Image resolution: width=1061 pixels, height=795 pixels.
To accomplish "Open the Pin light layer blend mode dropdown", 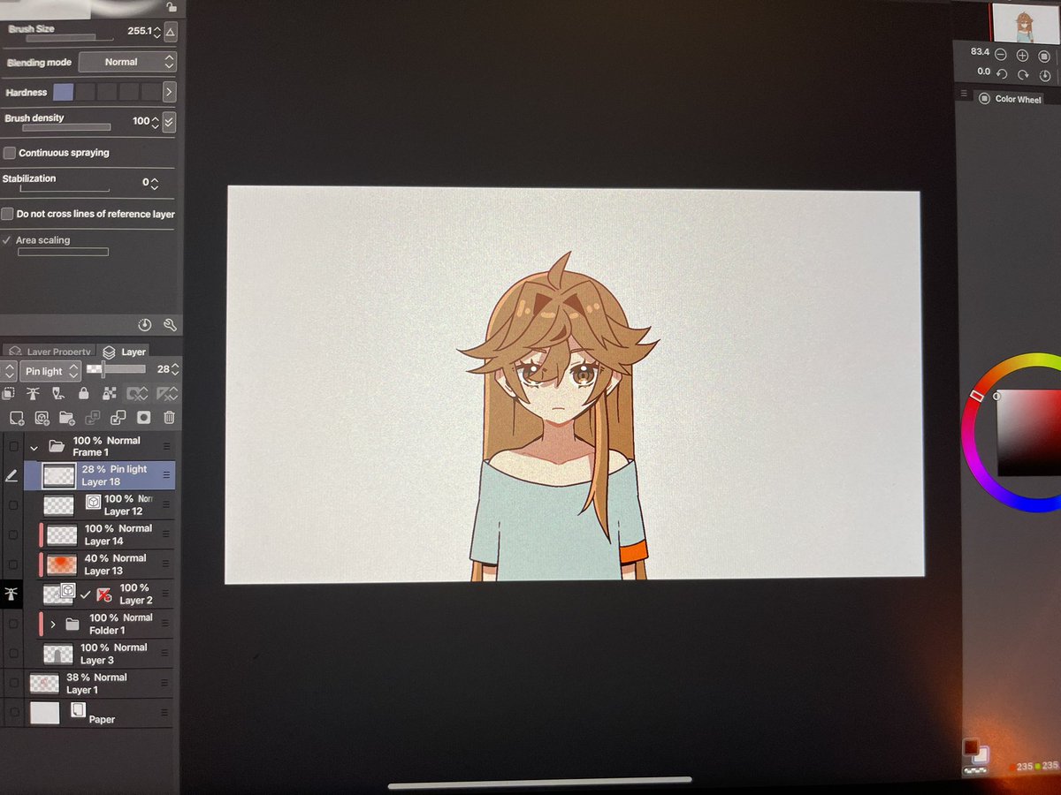I will pos(49,371).
